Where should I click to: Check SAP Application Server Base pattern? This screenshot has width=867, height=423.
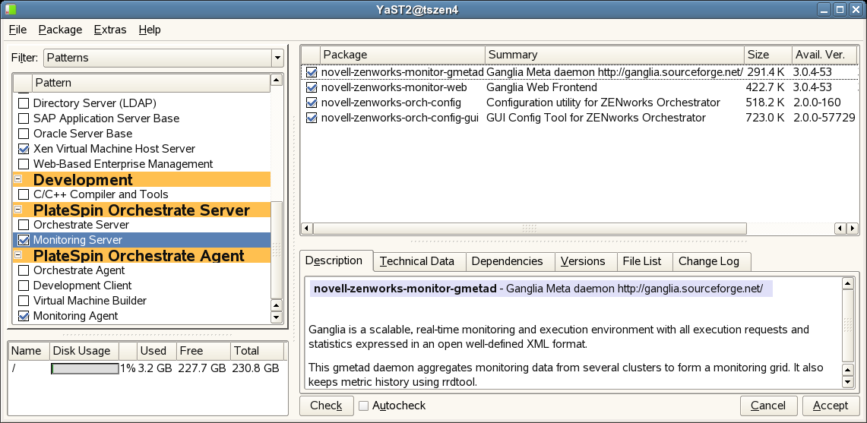pyautogui.click(x=24, y=118)
